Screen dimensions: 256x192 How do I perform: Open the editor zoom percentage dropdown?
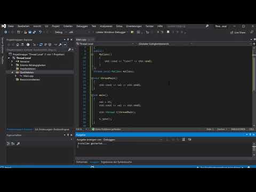click(82, 129)
